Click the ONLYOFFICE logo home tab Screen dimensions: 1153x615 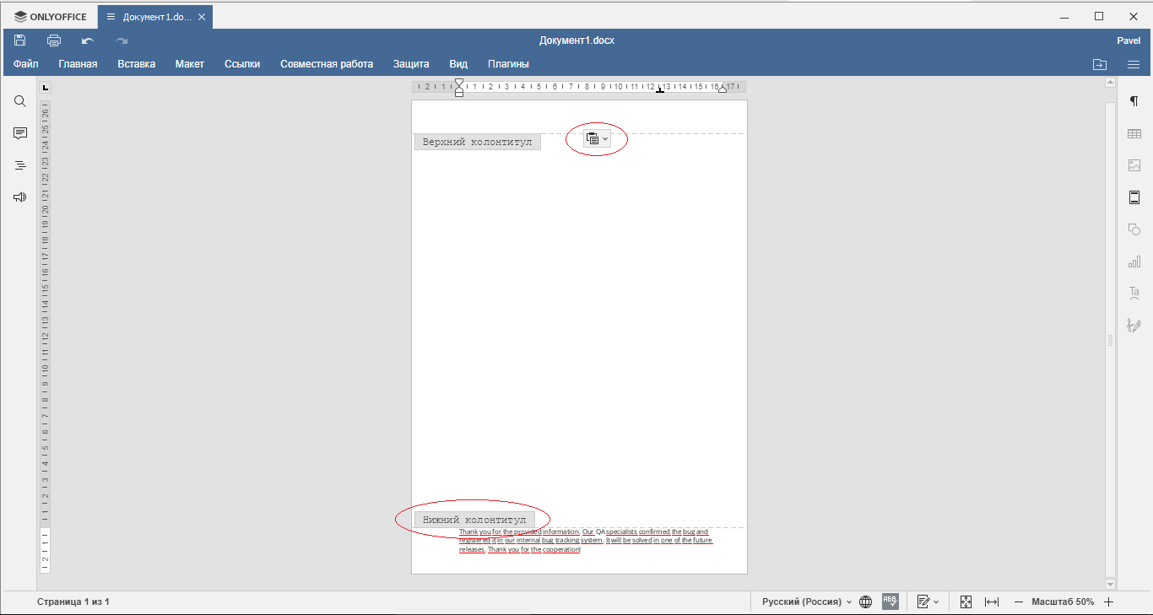[x=50, y=17]
